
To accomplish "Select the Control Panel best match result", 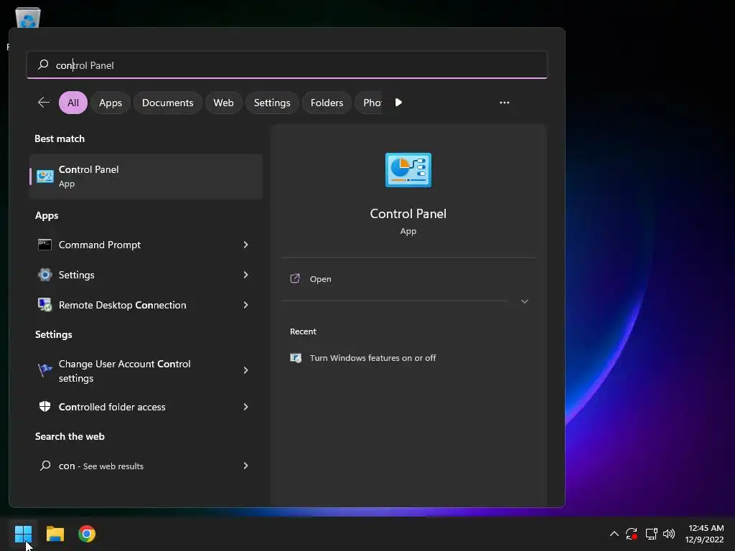I will click(x=146, y=176).
